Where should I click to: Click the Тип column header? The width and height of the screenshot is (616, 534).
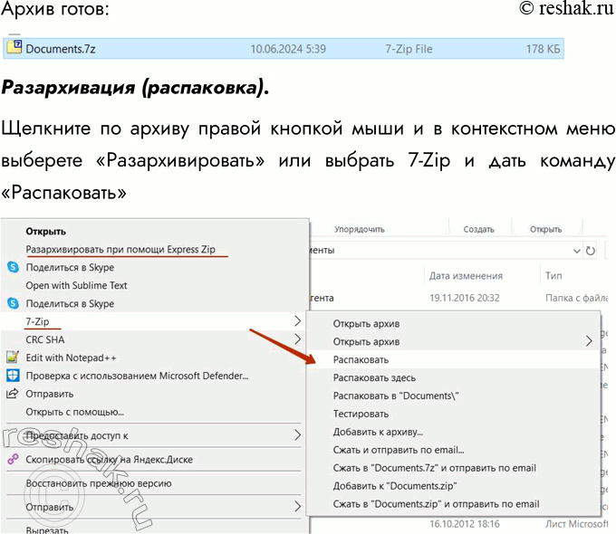(553, 276)
